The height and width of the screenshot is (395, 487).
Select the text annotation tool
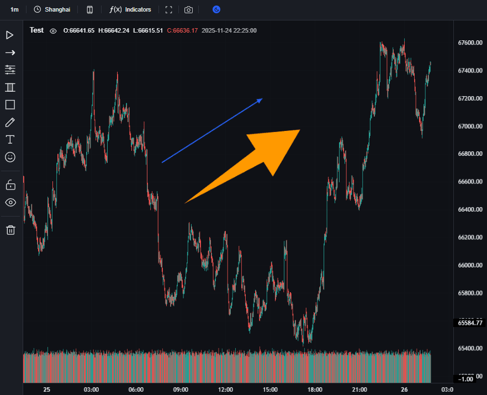click(10, 139)
